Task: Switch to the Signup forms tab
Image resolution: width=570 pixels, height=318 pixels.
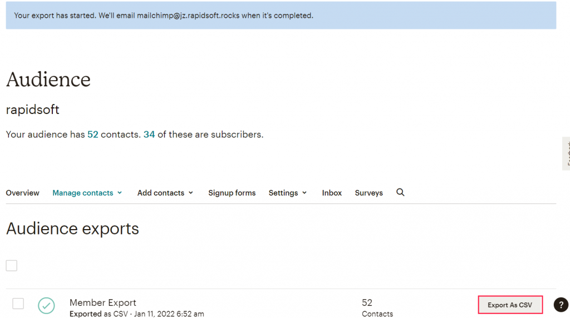Action: point(232,193)
